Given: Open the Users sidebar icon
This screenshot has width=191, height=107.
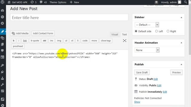Looking at the screenshot, I should pos(2,78).
